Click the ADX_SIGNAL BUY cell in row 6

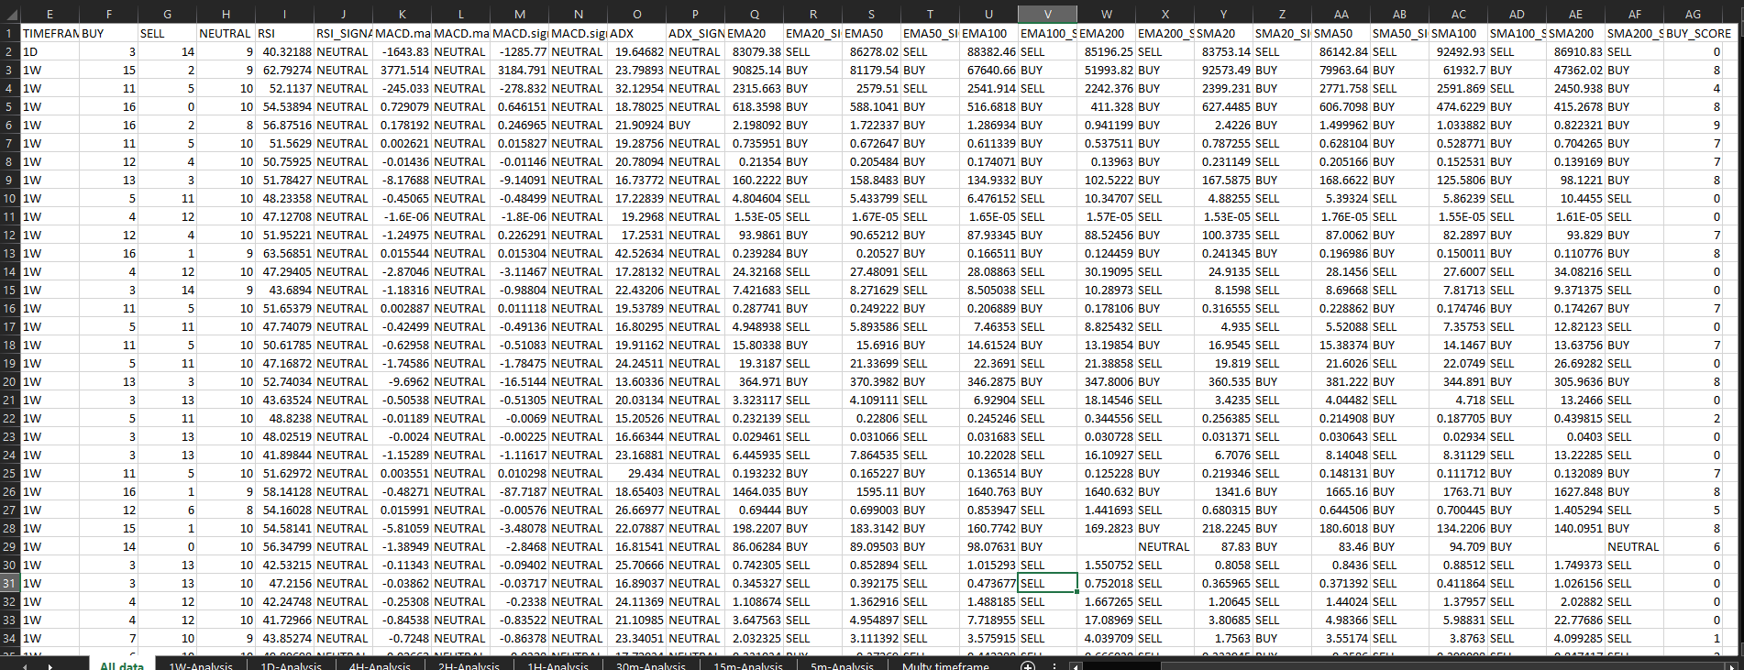[x=695, y=125]
